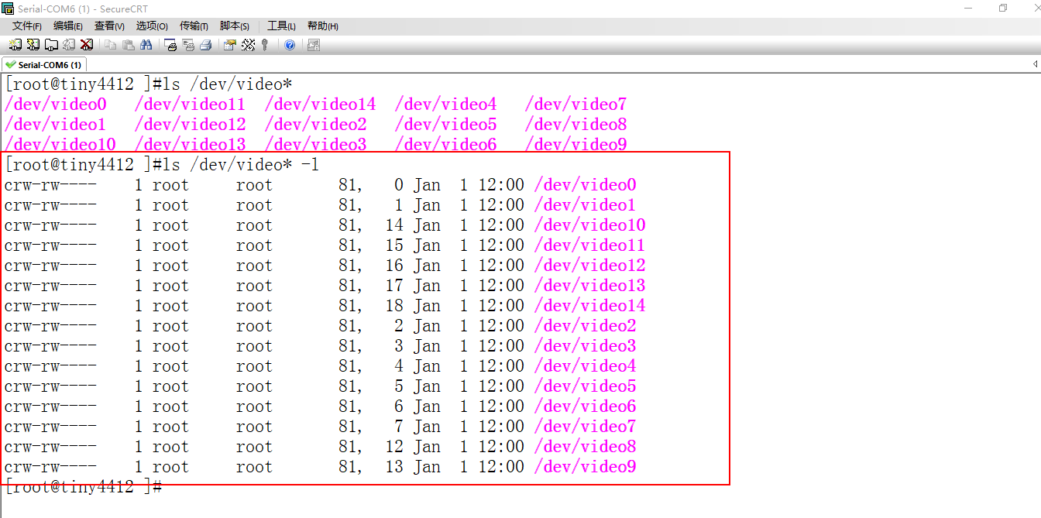Viewport: 1041px width, 518px height.
Task: Restore down the SecureCRT window
Action: coord(1003,8)
